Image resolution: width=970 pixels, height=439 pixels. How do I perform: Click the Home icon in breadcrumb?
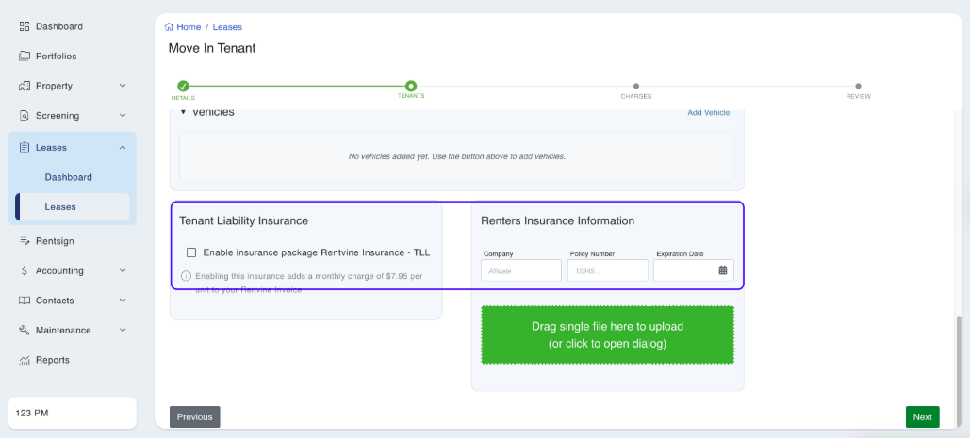(x=169, y=27)
